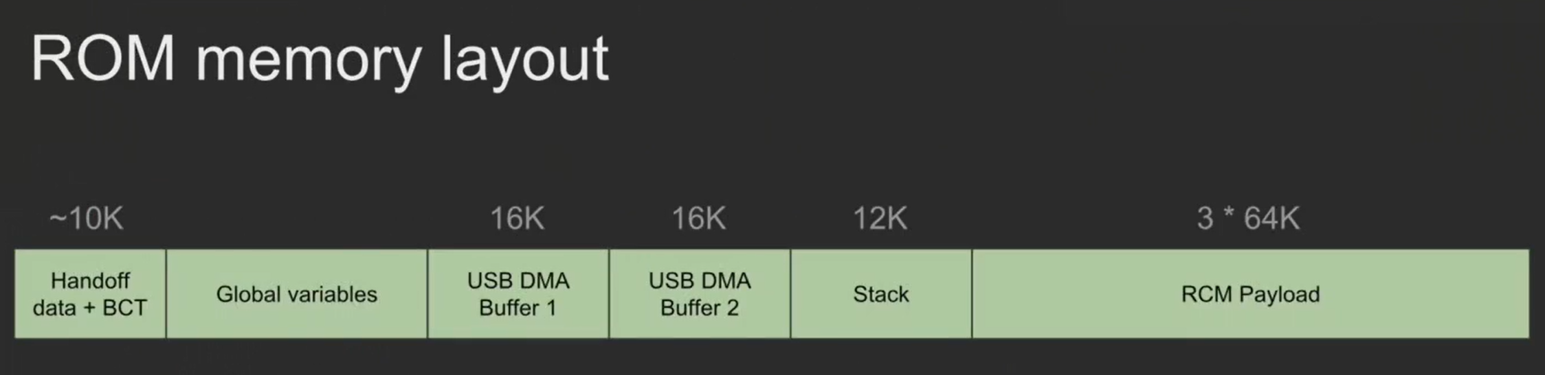Click divider between Handoff and Global variables

(x=166, y=294)
